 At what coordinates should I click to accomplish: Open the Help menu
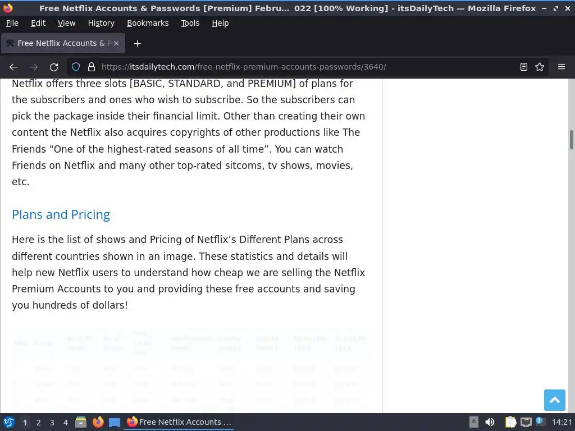tap(220, 23)
